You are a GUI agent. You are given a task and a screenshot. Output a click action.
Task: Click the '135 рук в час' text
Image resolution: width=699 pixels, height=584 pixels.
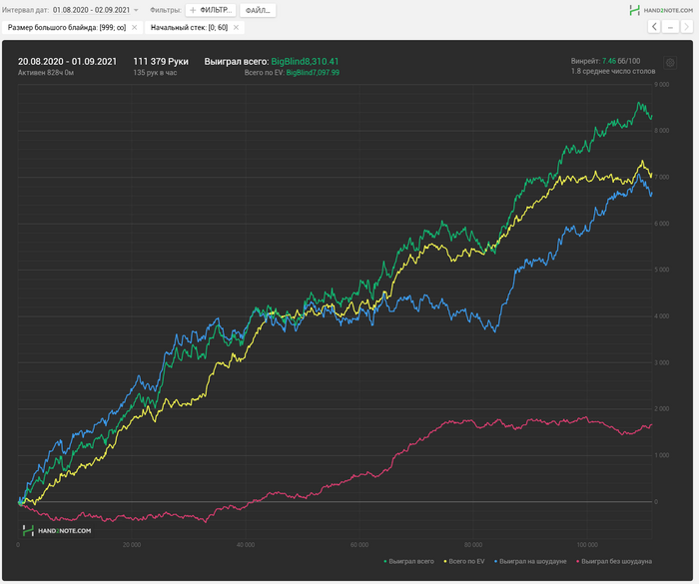coord(155,72)
